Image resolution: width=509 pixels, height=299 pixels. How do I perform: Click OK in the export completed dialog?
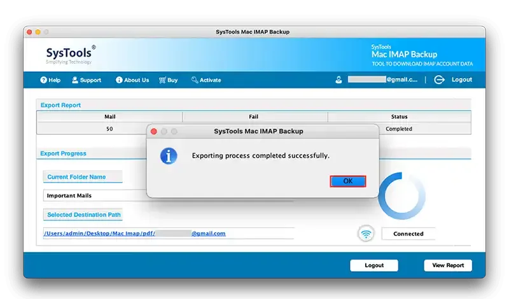pos(347,181)
